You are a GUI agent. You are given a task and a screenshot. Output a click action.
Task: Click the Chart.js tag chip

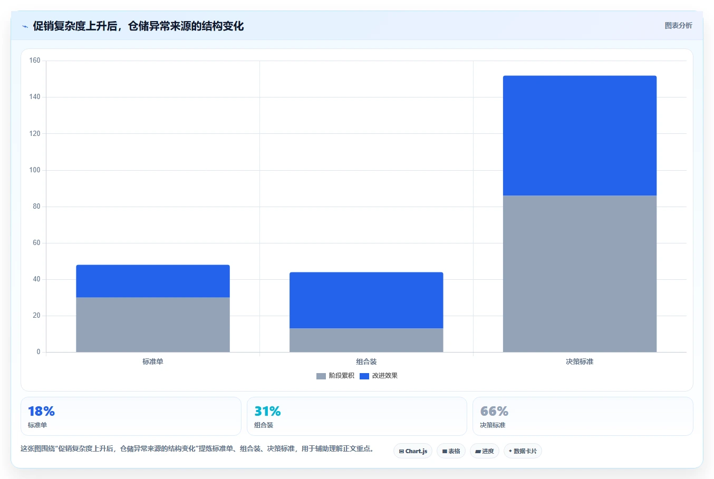click(413, 451)
